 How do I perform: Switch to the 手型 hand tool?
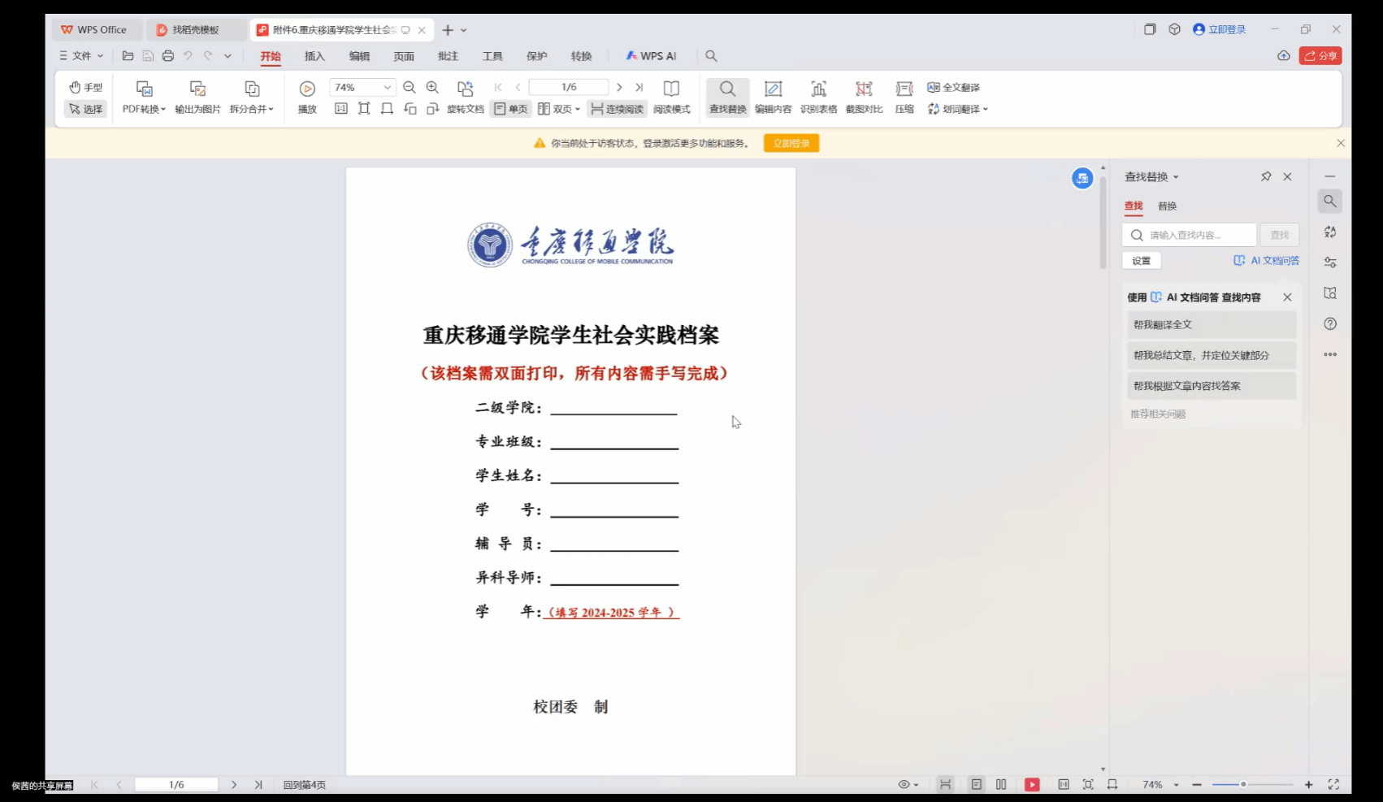(x=85, y=88)
